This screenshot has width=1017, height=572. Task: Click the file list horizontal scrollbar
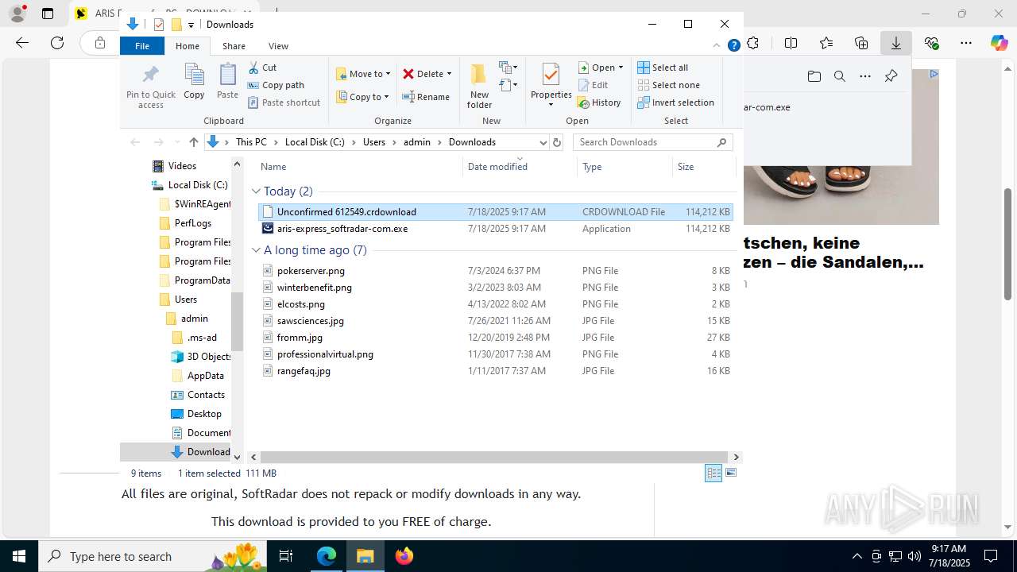[x=495, y=458]
